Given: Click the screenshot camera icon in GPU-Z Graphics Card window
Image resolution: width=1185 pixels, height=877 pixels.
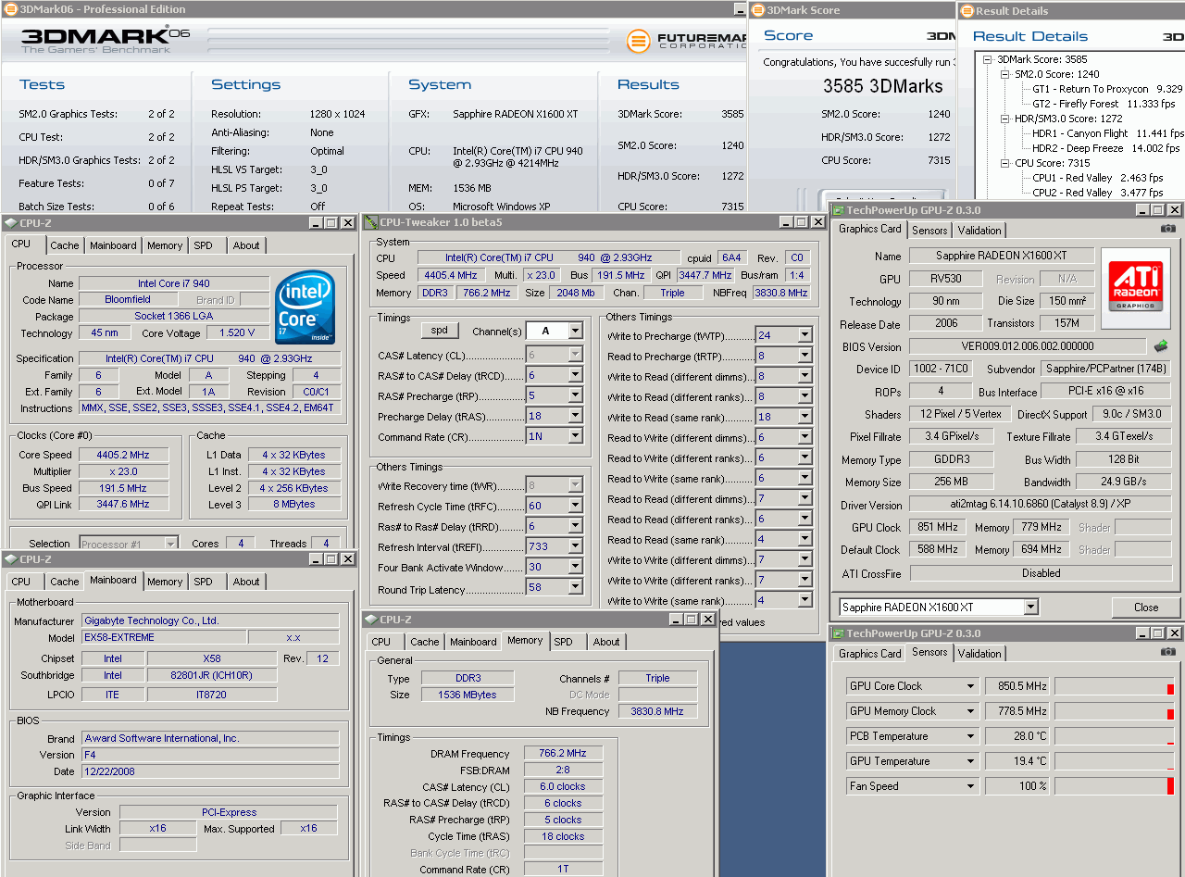Looking at the screenshot, I should (x=1168, y=229).
